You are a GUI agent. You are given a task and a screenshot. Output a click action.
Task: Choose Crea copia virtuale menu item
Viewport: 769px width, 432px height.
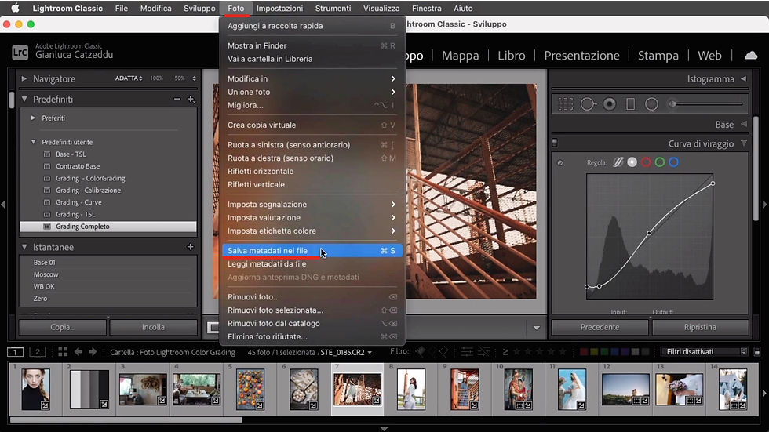click(312, 125)
